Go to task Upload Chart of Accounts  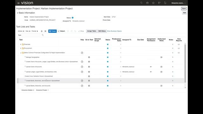coord(89,67)
